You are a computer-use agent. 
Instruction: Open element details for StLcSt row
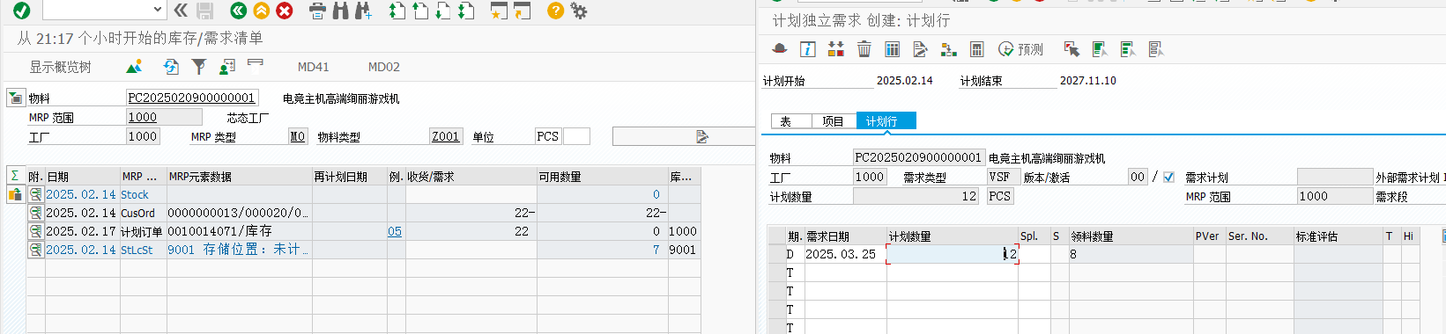[x=35, y=250]
